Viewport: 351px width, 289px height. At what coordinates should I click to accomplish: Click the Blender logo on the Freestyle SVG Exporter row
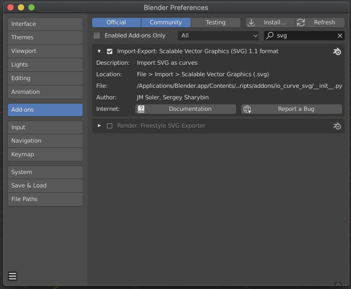pos(337,126)
